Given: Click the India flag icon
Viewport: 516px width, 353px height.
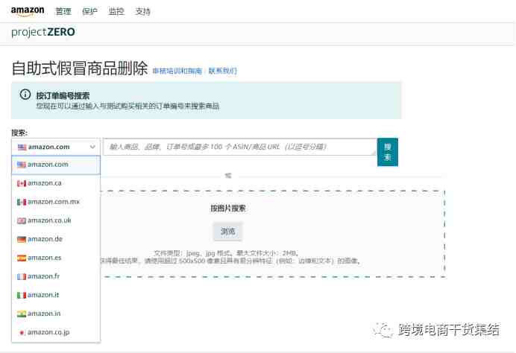Looking at the screenshot, I should pos(22,314).
